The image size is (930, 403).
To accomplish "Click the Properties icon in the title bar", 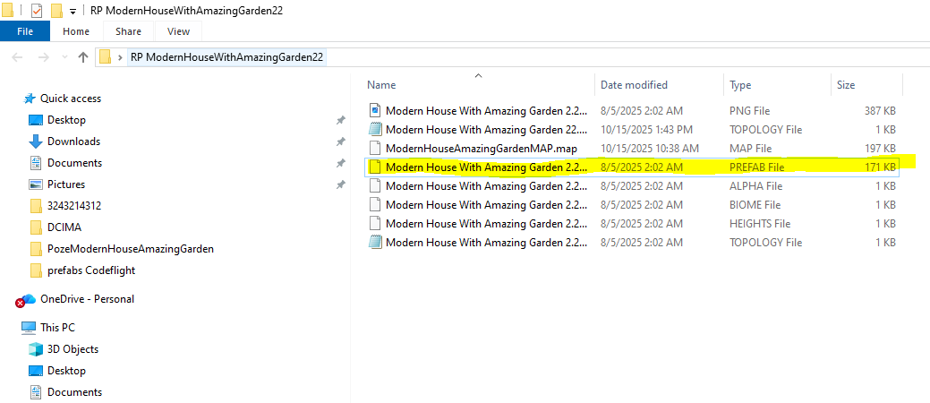I will tap(37, 11).
